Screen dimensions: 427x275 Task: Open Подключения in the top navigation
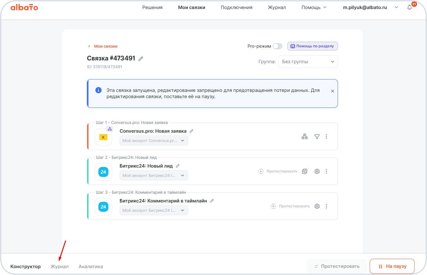pyautogui.click(x=236, y=7)
